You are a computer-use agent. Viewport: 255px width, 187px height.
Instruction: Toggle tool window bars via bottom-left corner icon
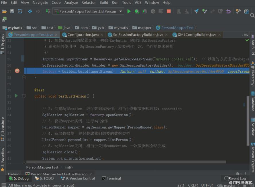coord(4,185)
